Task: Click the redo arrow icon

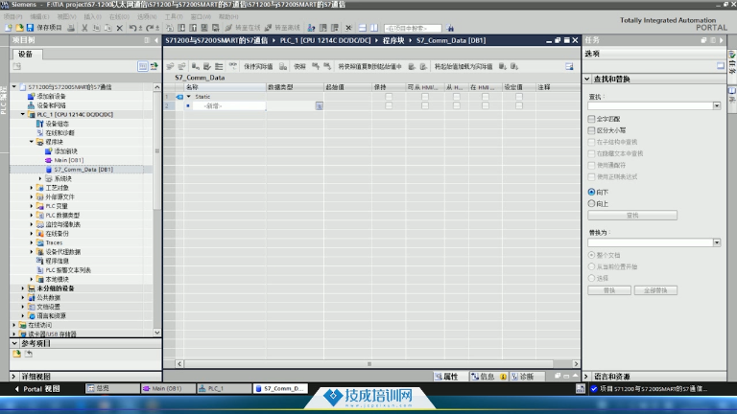Action: [x=150, y=28]
